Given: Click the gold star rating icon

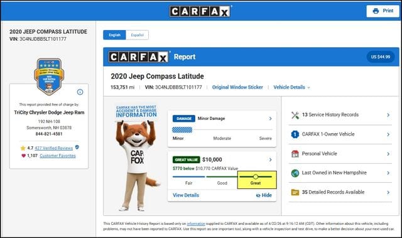Looking at the screenshot, I should 23,148.
